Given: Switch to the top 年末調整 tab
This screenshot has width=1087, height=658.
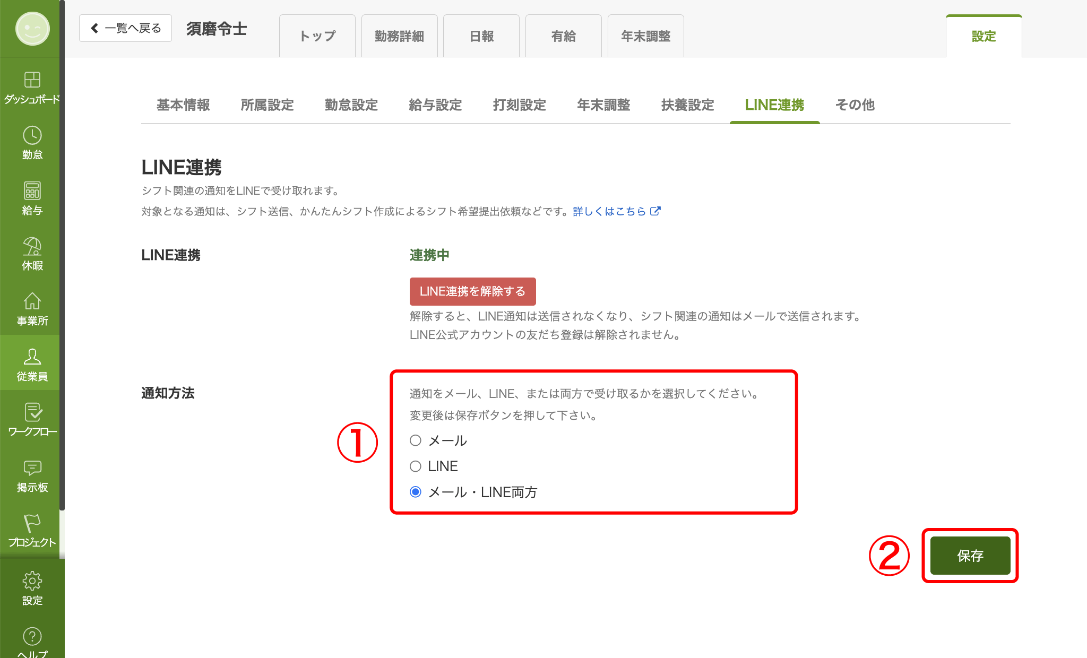Looking at the screenshot, I should pos(646,36).
